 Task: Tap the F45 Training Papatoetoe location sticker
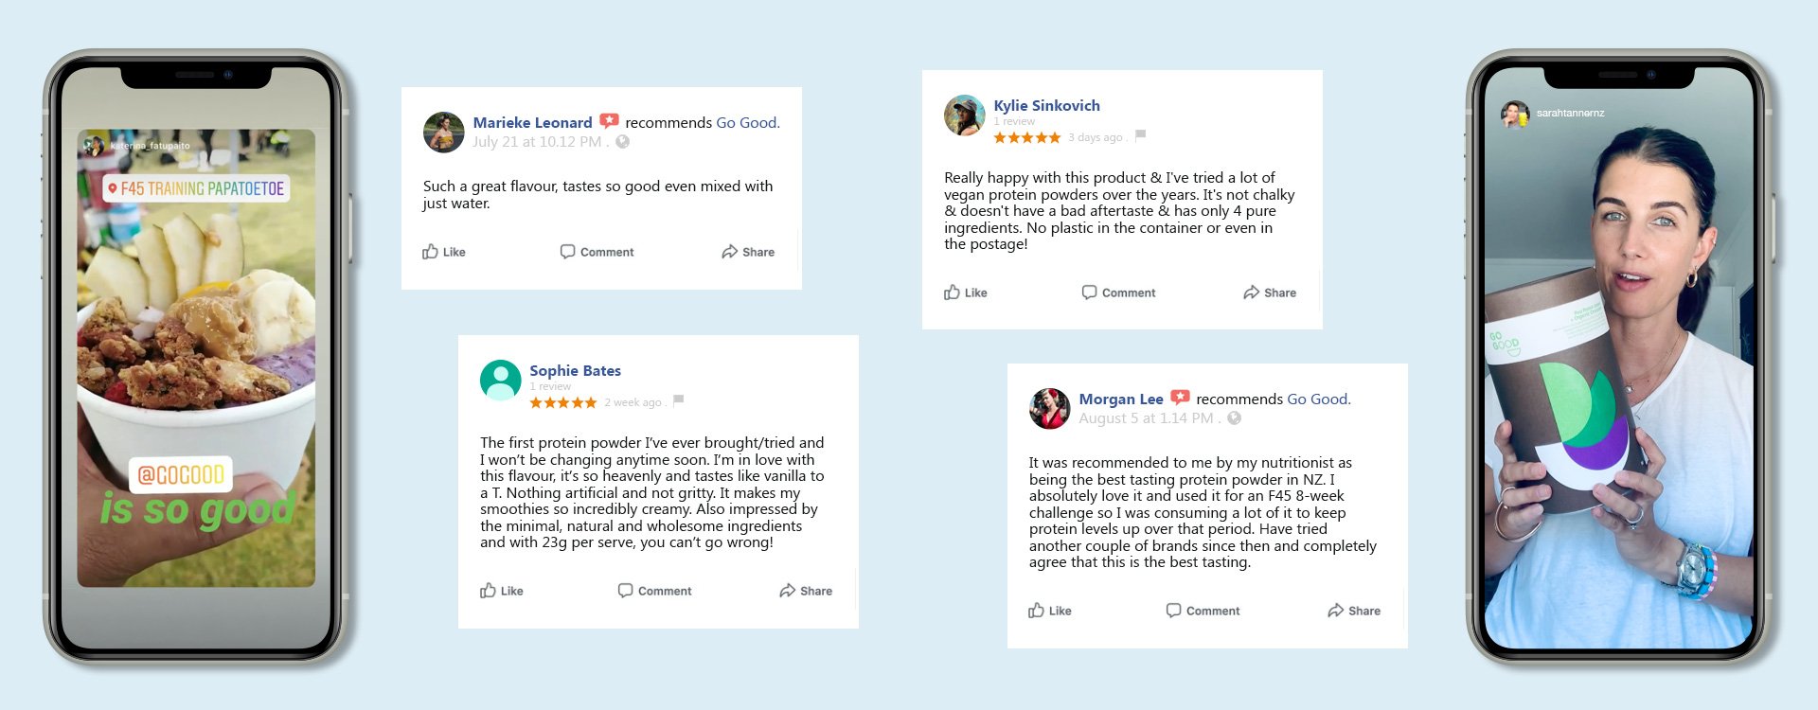click(x=196, y=188)
